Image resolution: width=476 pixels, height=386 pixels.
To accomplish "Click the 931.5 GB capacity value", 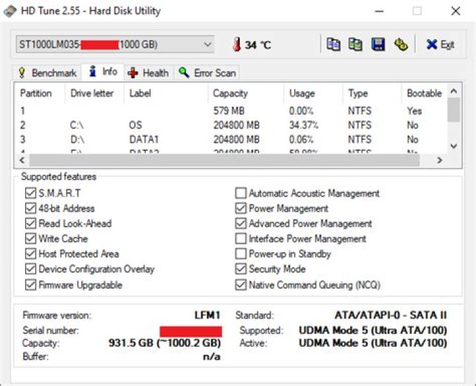I will coord(165,343).
